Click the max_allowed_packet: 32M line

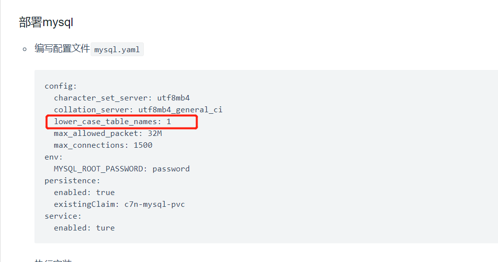(108, 133)
